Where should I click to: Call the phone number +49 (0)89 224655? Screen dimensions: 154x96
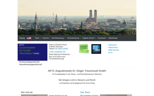click(x=61, y=49)
